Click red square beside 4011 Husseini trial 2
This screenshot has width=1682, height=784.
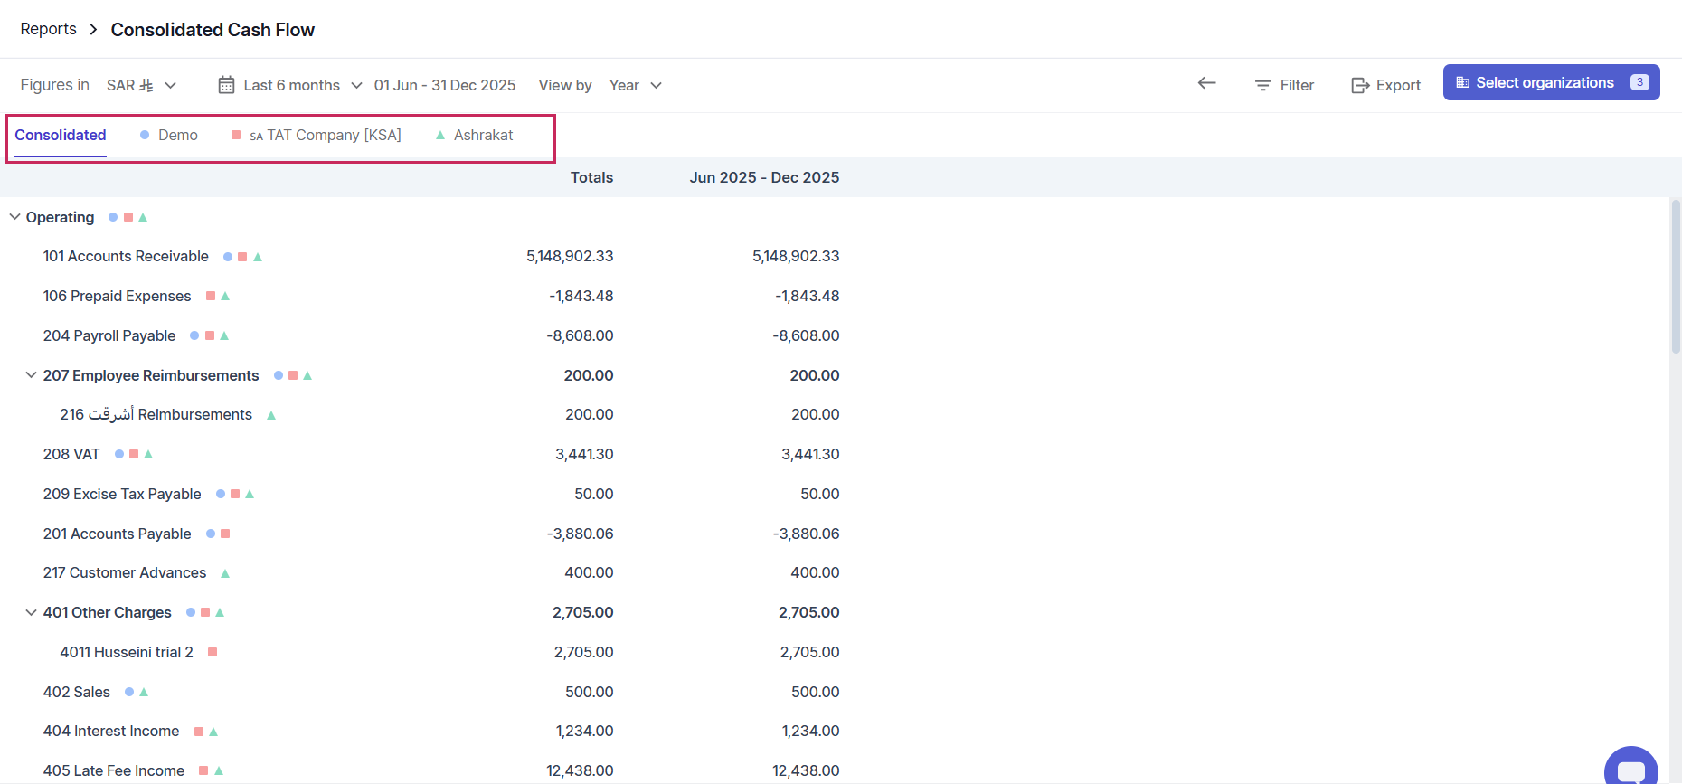213,652
